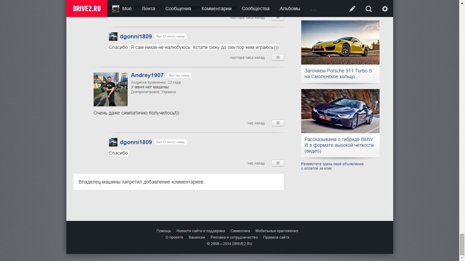
Task: Open Andrey1907 large avatar photo
Action: tap(110, 89)
